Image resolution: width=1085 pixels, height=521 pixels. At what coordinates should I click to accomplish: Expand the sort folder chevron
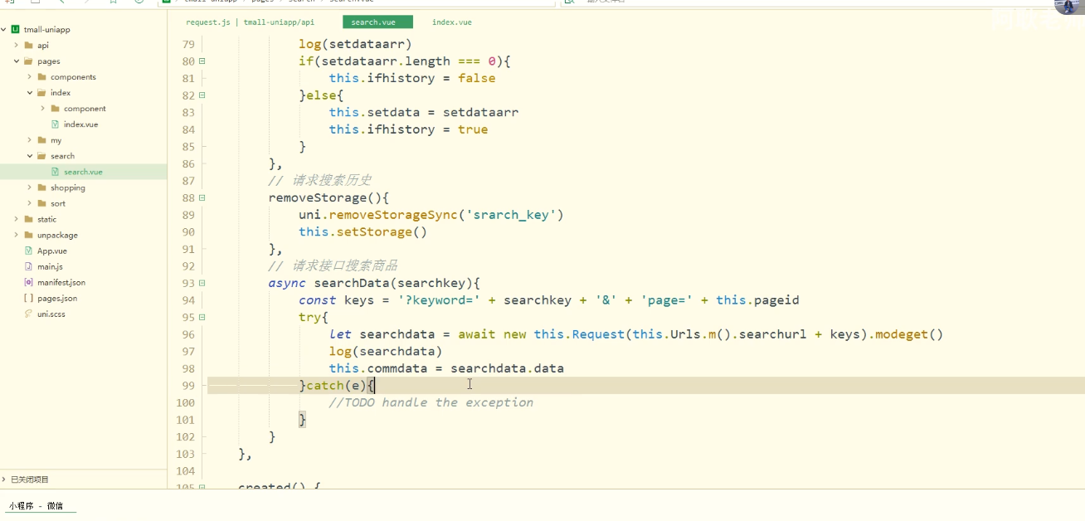30,203
